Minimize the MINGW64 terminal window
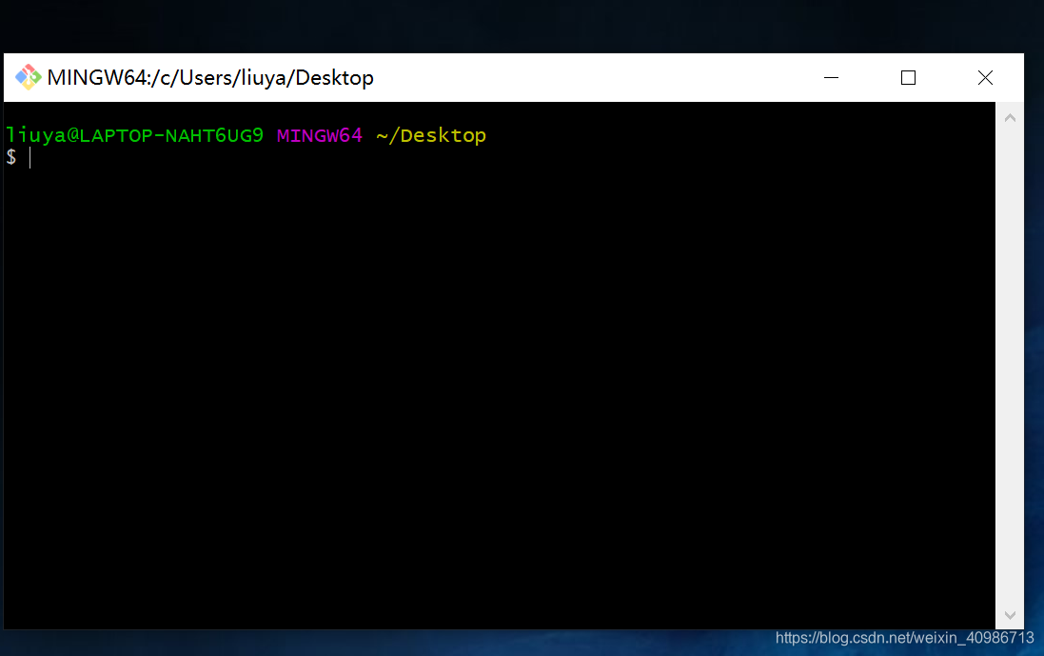The height and width of the screenshot is (656, 1044). [x=831, y=77]
